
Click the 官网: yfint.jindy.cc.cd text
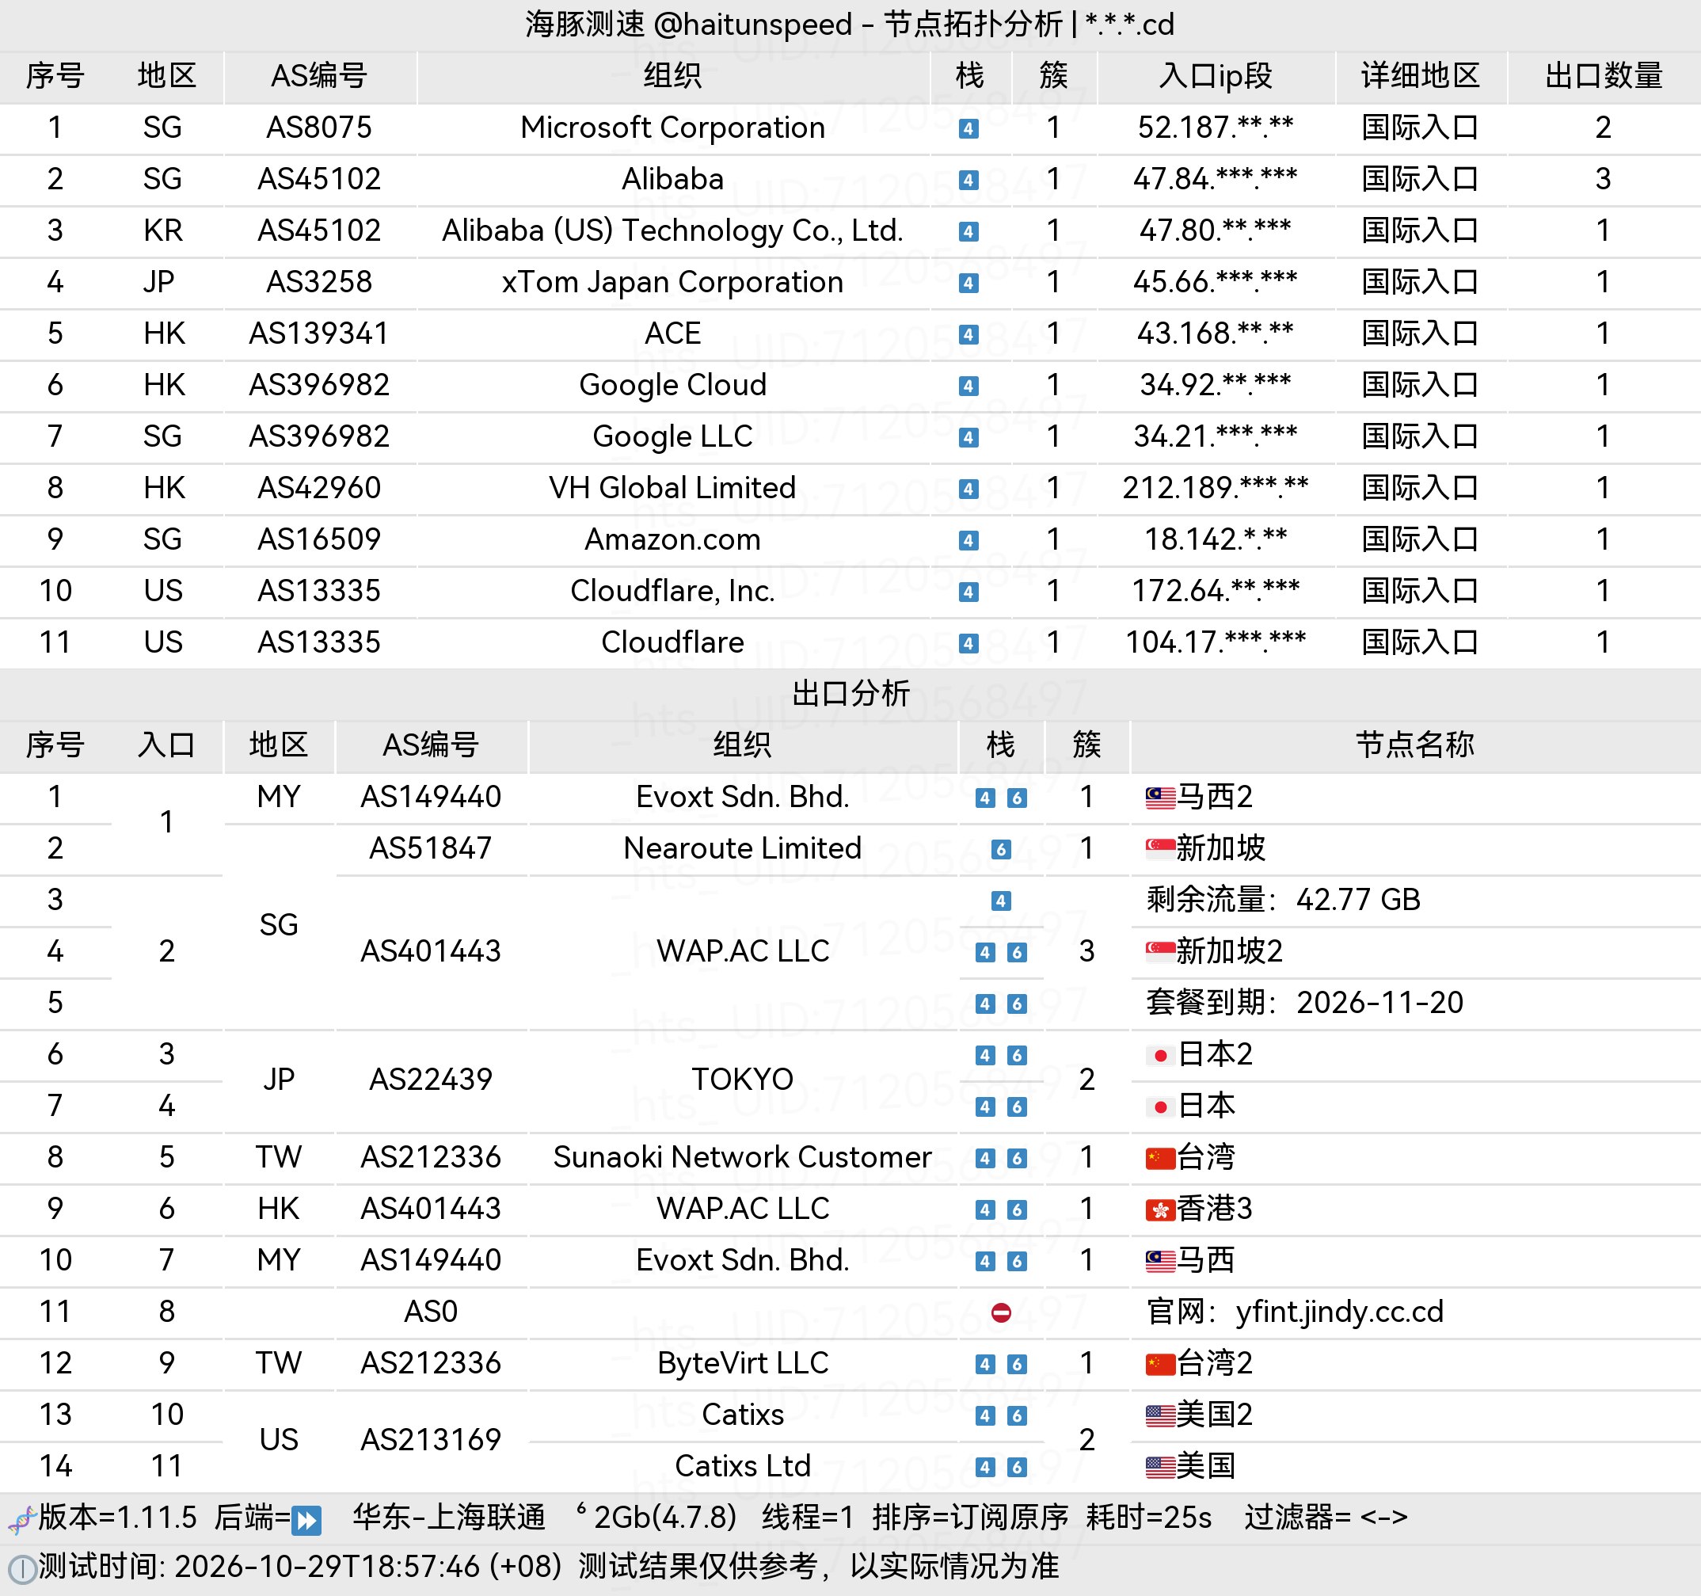point(1295,1312)
